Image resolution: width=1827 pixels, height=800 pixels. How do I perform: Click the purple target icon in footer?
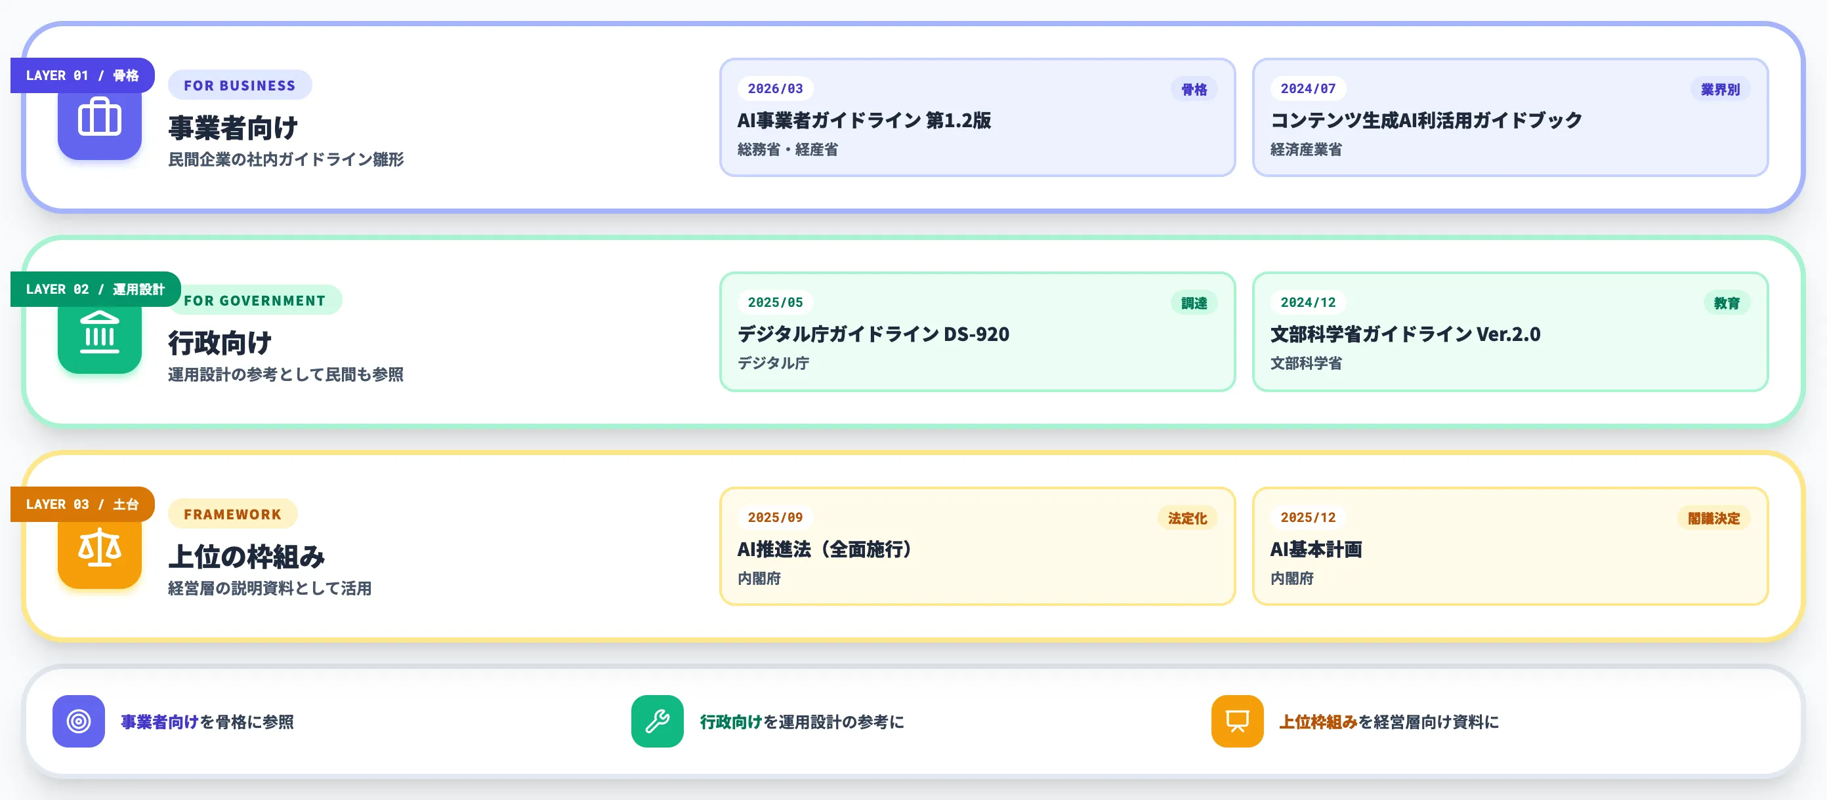pos(79,721)
